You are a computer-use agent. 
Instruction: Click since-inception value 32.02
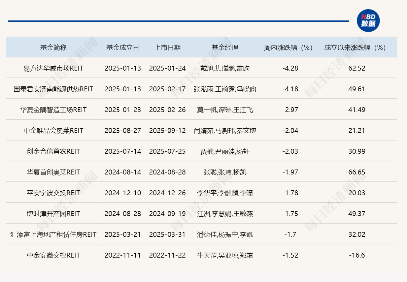coord(356,235)
